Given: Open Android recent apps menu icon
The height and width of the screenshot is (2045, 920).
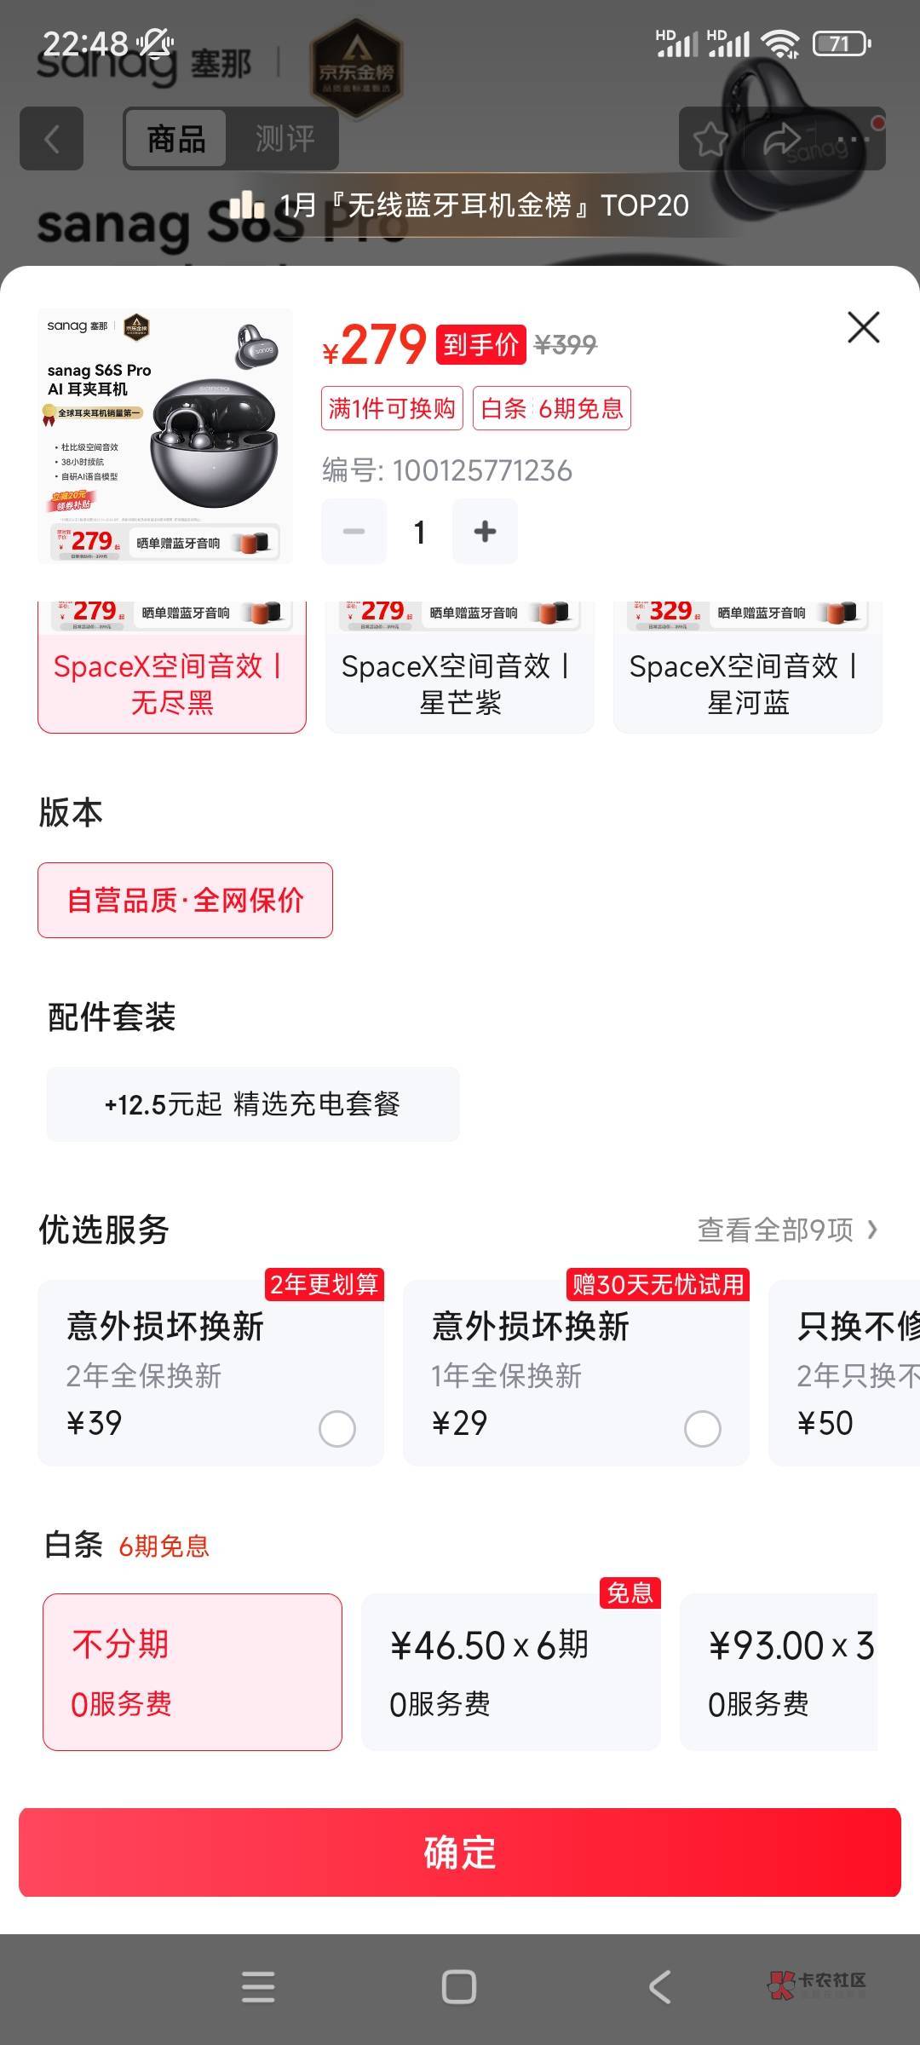Looking at the screenshot, I should tap(258, 1987).
